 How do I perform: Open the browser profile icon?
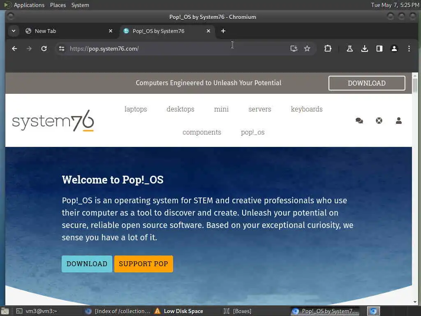[x=394, y=49]
